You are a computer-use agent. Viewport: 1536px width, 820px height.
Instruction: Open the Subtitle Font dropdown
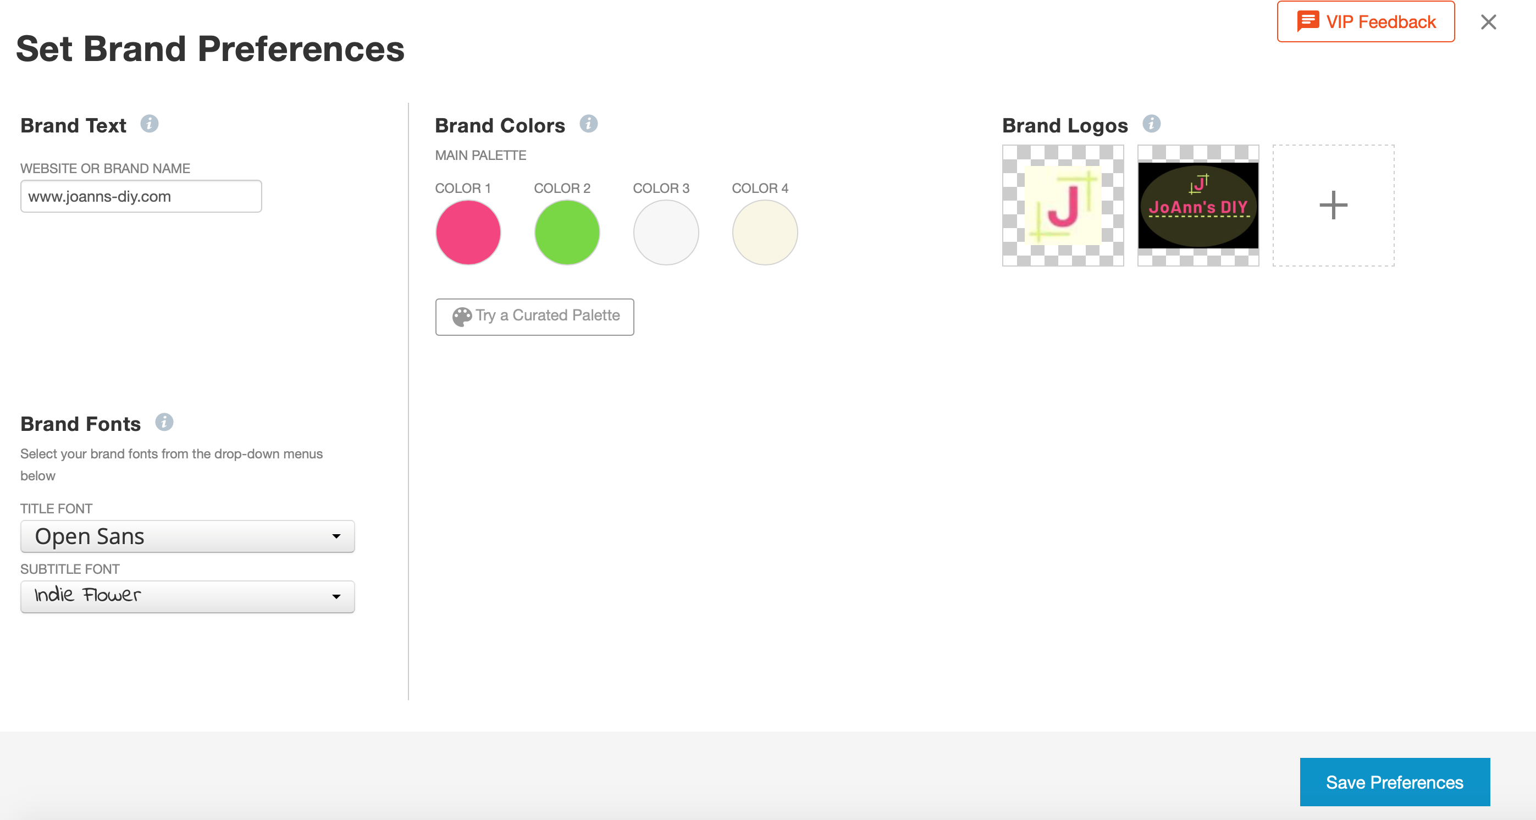pos(187,596)
